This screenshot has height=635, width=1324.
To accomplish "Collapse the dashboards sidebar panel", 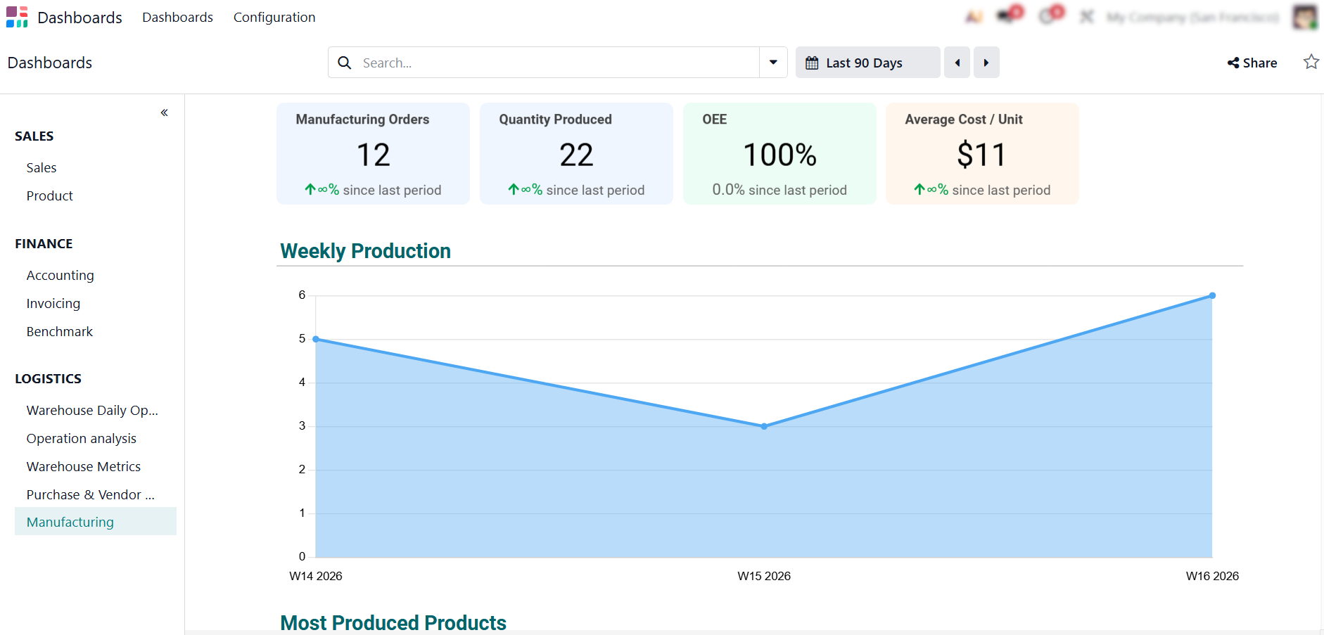I will point(164,113).
